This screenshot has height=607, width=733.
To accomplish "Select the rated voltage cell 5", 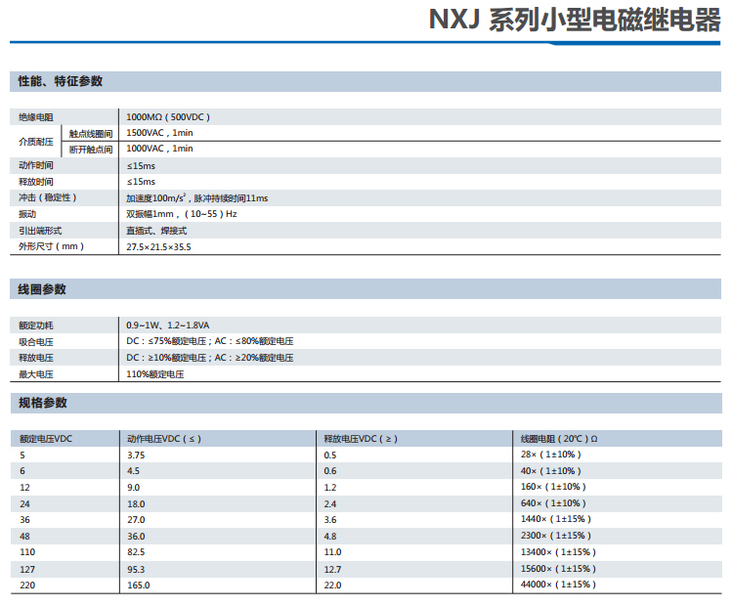I will (x=22, y=455).
